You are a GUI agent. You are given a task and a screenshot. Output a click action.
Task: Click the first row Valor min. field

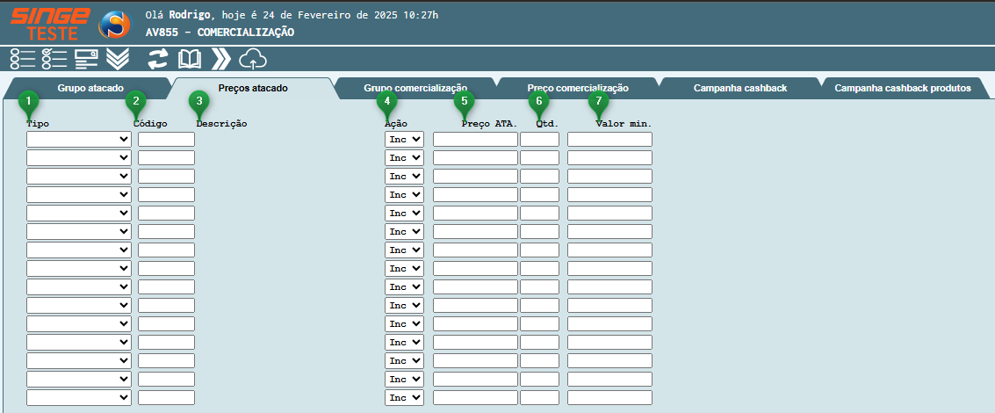[x=609, y=139]
